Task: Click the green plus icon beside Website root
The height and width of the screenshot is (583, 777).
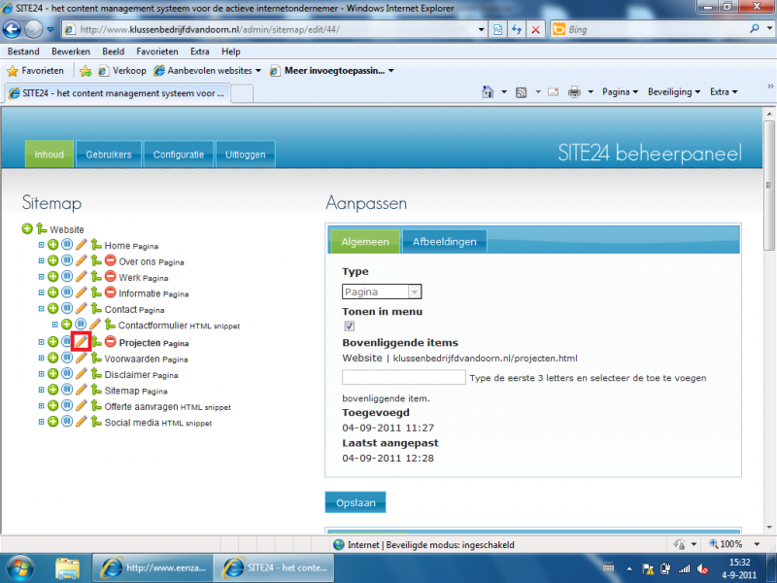Action: (27, 229)
